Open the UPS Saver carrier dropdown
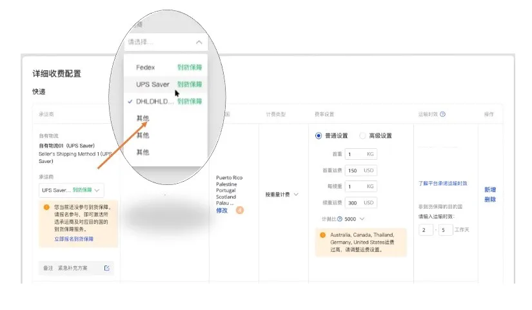Image resolution: width=532 pixels, height=310 pixels. (x=71, y=190)
